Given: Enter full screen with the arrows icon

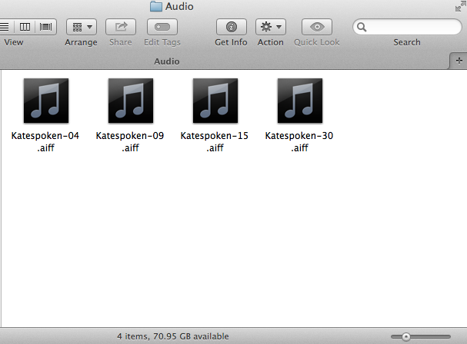Looking at the screenshot, I should [461, 6].
